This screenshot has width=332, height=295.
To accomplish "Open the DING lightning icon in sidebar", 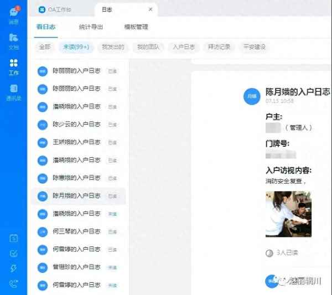I will 14,268.
